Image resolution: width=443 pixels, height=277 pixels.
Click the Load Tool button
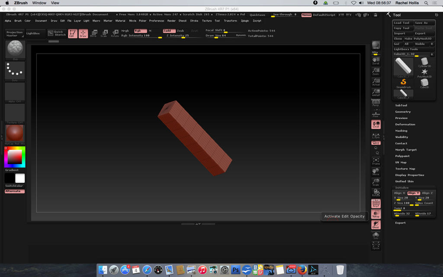click(x=403, y=23)
